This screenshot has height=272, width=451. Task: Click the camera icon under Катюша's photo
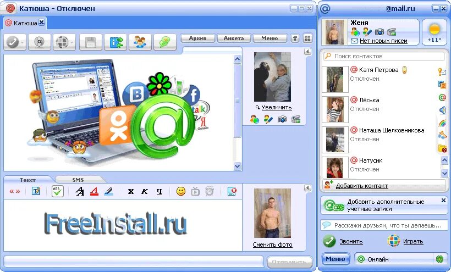click(x=282, y=119)
